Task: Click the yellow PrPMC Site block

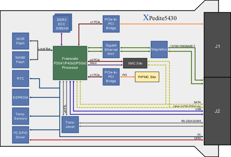Action: click(147, 77)
